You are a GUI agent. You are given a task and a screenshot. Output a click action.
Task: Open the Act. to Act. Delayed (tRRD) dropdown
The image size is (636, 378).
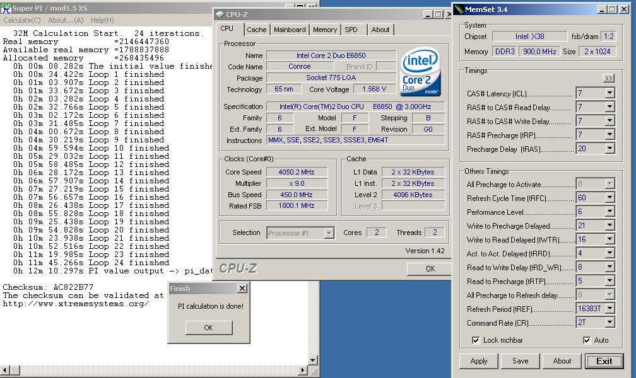[x=609, y=253]
